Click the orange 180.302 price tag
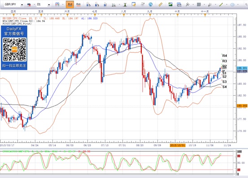Screen dimensions: 248x178 242,106
